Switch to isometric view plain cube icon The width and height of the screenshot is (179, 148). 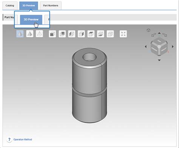click(x=110, y=34)
